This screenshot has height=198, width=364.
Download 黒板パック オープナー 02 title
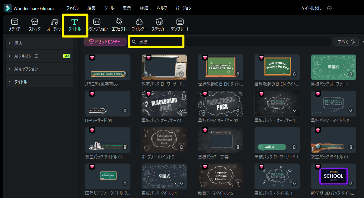(238, 111)
